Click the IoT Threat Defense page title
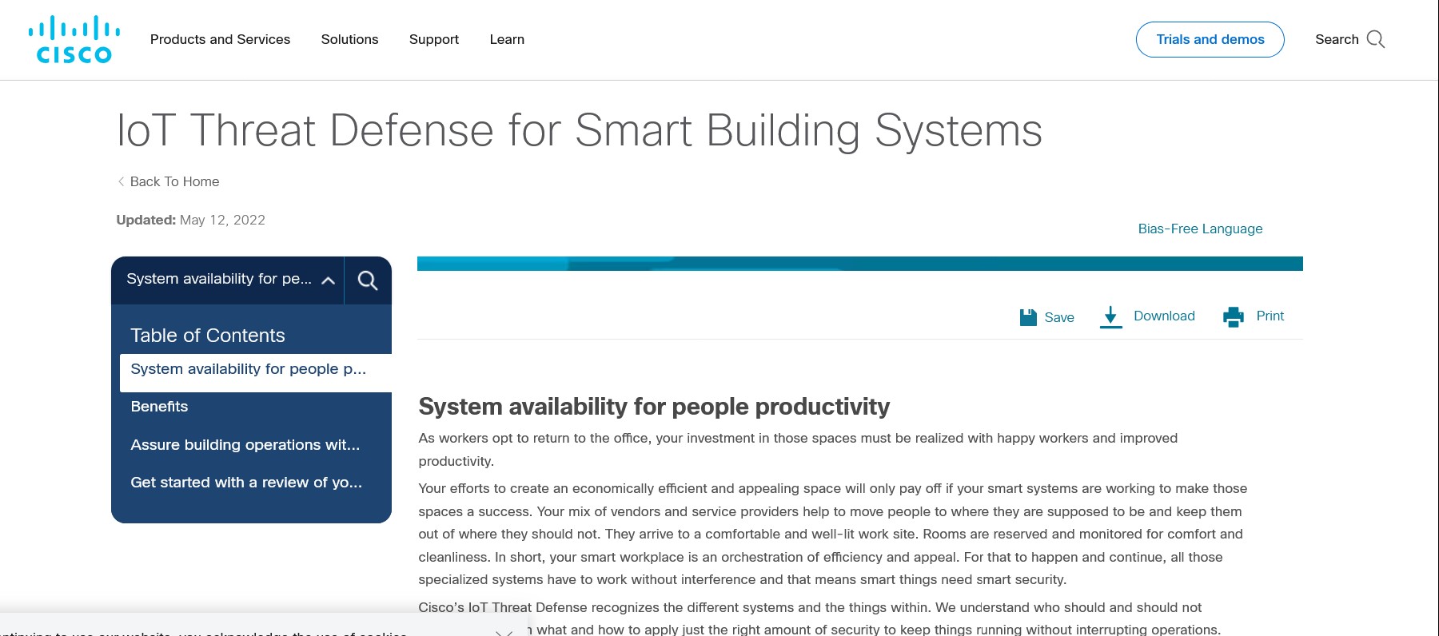 (580, 130)
